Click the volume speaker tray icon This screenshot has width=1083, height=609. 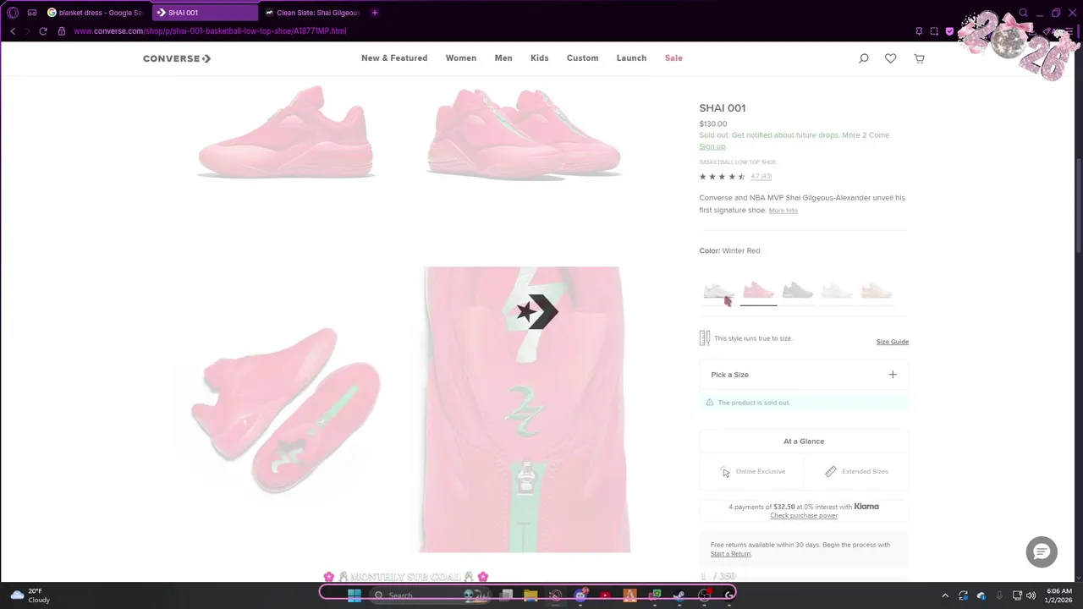pos(1031,595)
